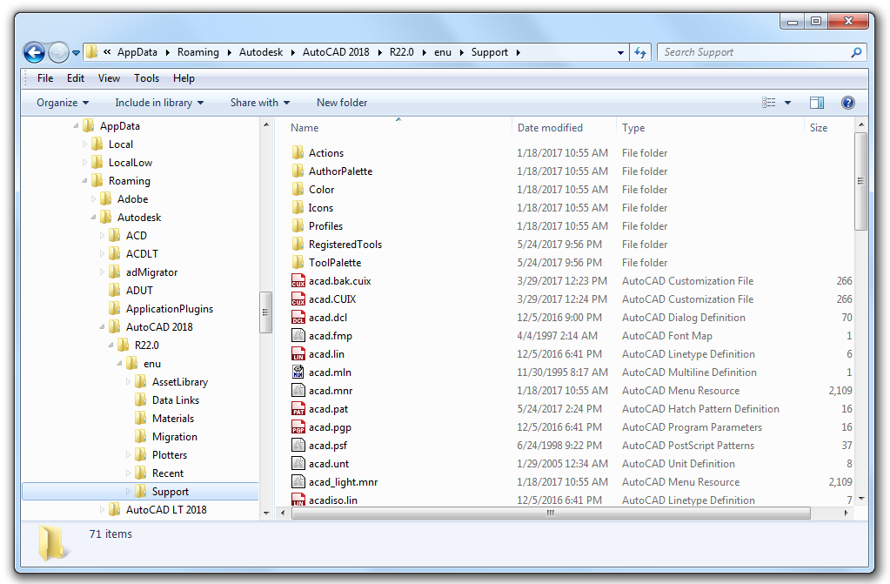
Task: Select the ToolPalette folder icon
Action: click(298, 263)
